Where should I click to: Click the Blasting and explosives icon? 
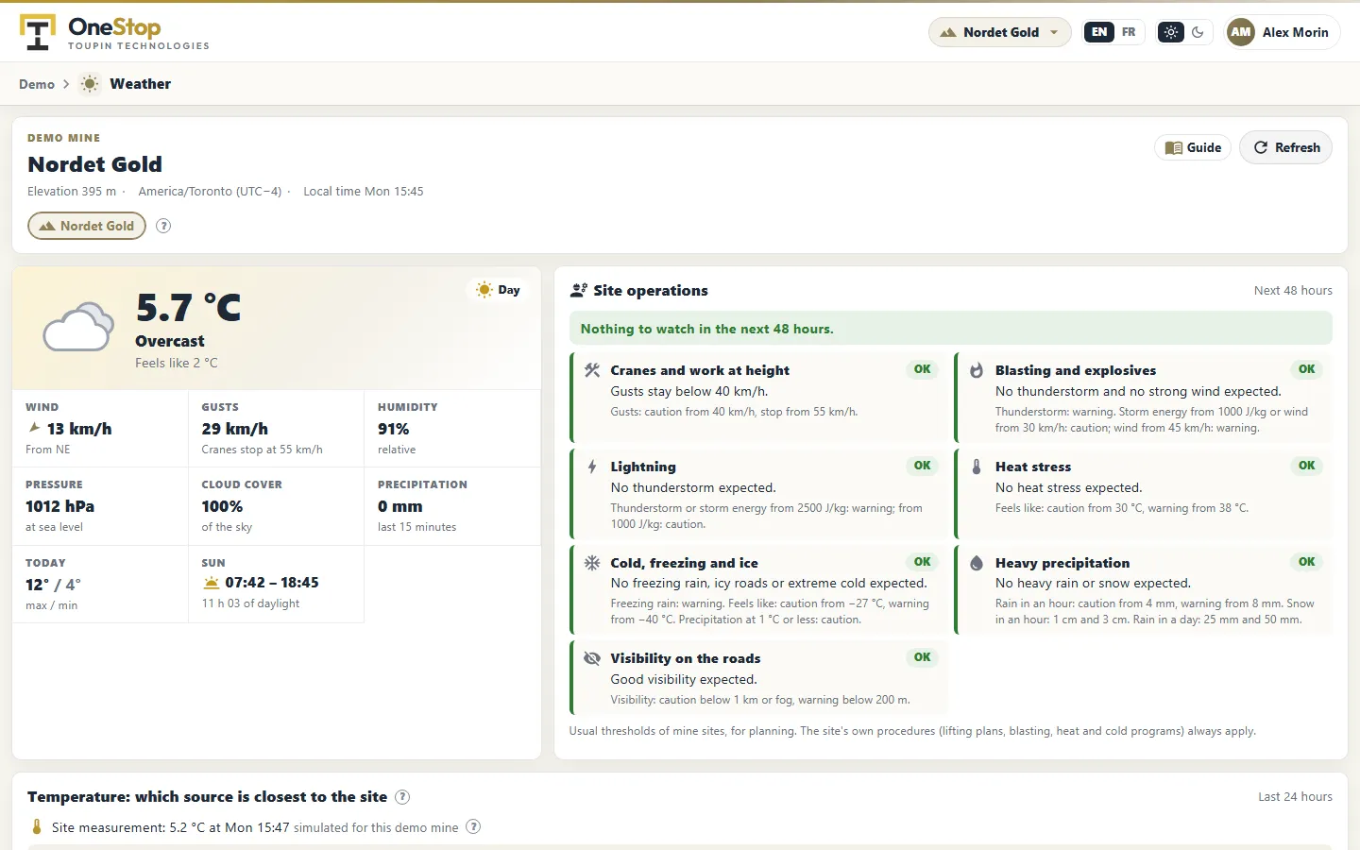coord(977,370)
